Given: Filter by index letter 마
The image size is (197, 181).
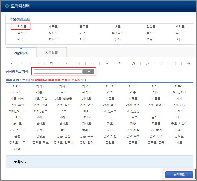Looking at the screenshot, I should [x=65, y=64].
